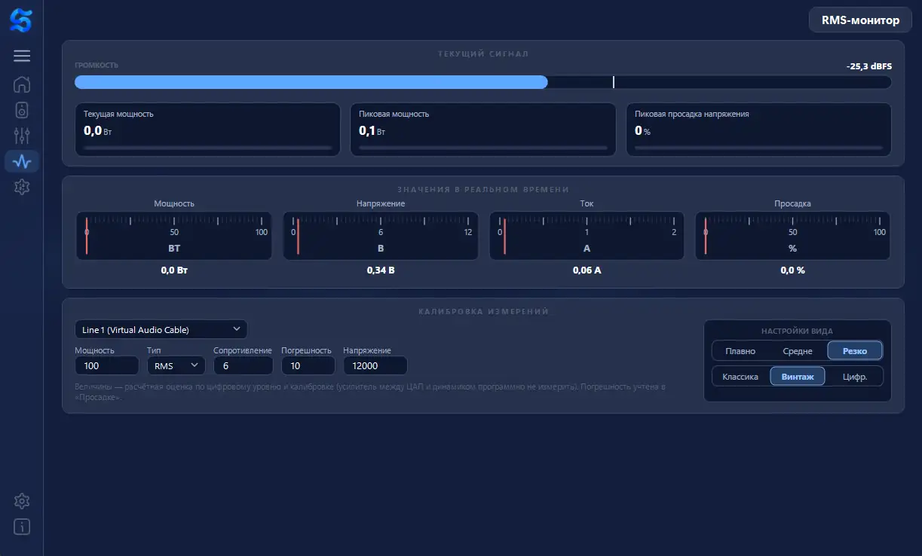Viewport: 922px width, 556px height.
Task: Open the gear-cube sidebar icon below the waveform
Action: (x=22, y=187)
